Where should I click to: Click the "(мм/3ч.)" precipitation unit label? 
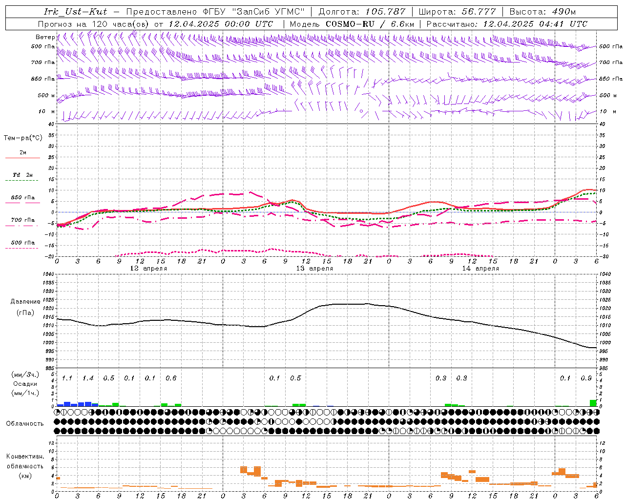coord(25,375)
